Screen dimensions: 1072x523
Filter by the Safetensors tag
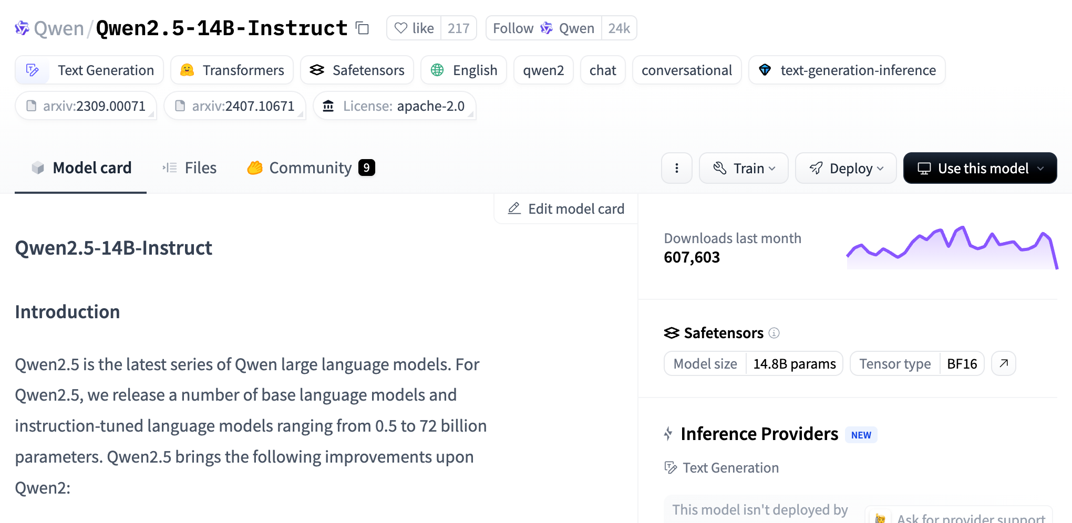click(x=357, y=70)
